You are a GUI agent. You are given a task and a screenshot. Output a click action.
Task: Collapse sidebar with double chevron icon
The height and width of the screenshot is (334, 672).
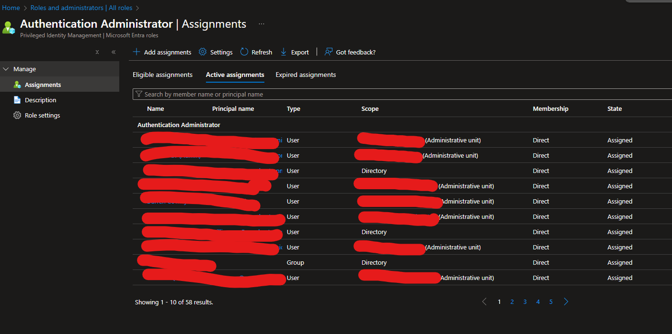114,52
